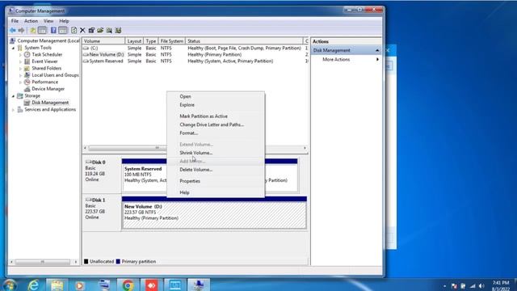Sort by the Volume column header
Viewport: 517px width, 291px height.
[103, 41]
